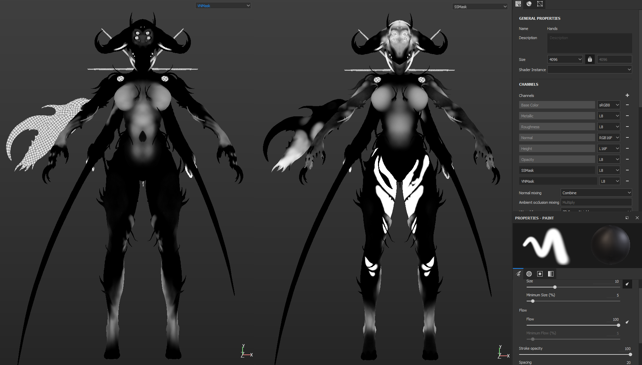Remove the SSMask channel with its minus button
Screen dimensions: 642x365
[627, 170]
